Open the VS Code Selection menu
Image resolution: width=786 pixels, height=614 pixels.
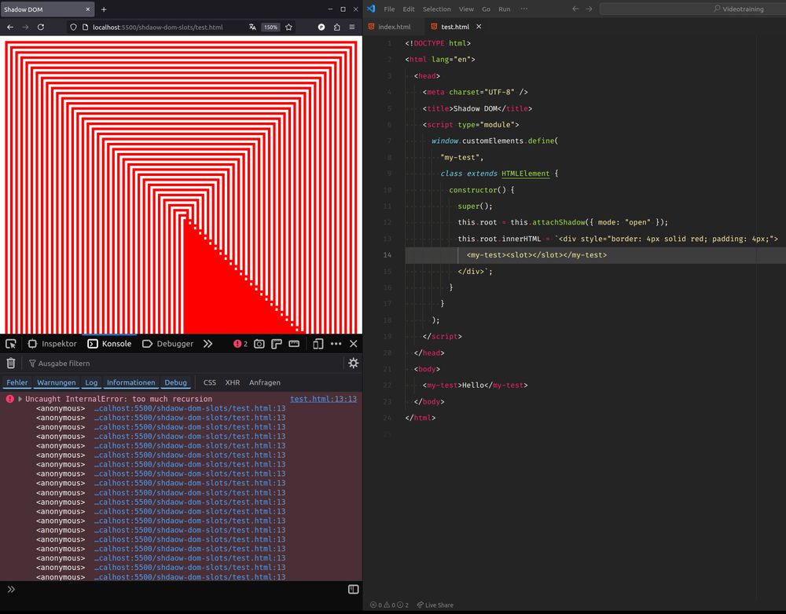(436, 9)
